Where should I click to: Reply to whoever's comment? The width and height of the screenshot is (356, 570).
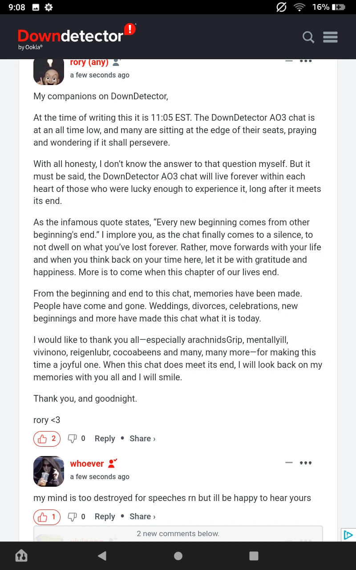point(105,517)
